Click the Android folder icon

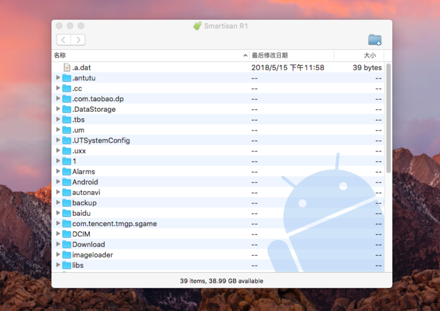point(67,182)
